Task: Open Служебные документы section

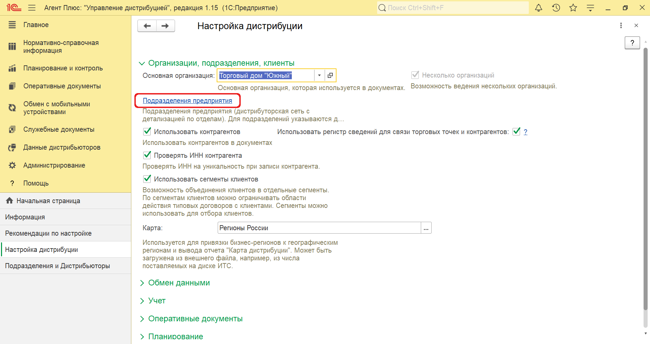Action: coord(59,129)
